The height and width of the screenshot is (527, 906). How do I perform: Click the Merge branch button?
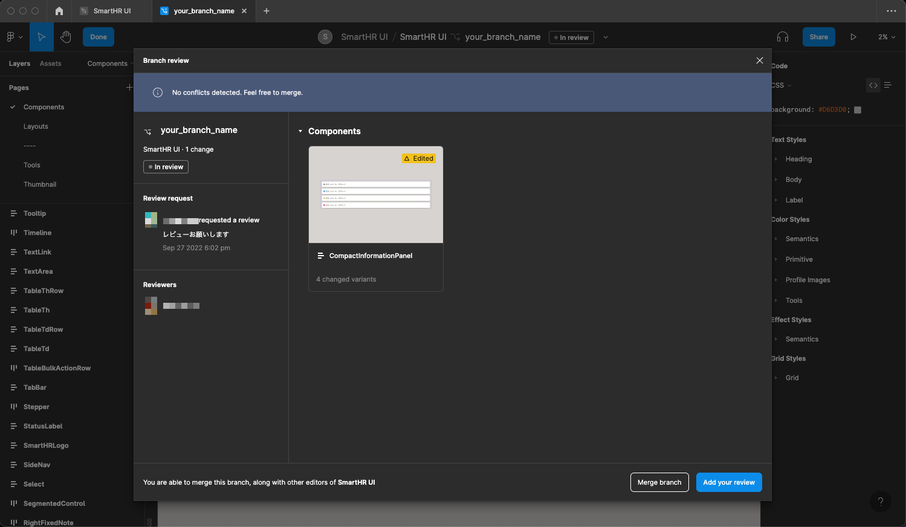[x=659, y=482]
